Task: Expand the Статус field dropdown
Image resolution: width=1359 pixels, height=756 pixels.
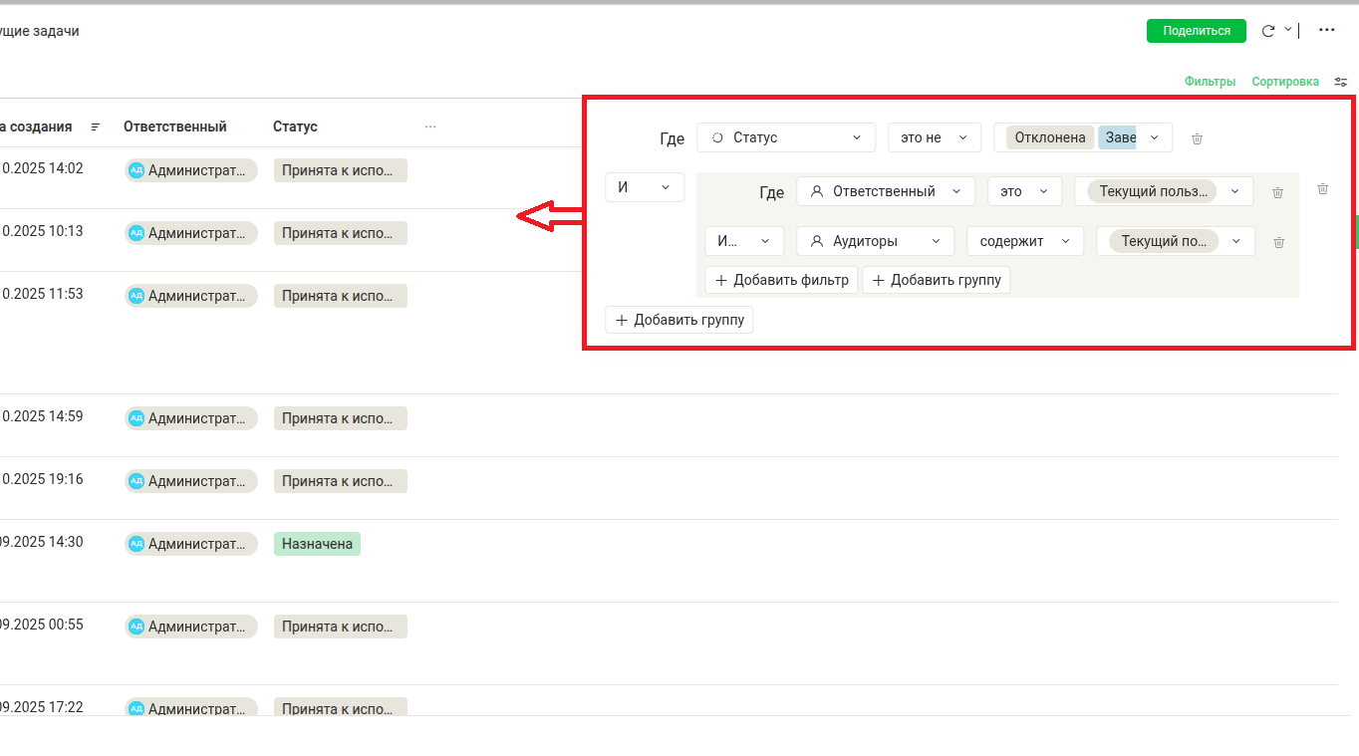Action: pos(785,137)
